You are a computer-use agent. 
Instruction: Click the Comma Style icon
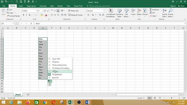pos(96,15)
